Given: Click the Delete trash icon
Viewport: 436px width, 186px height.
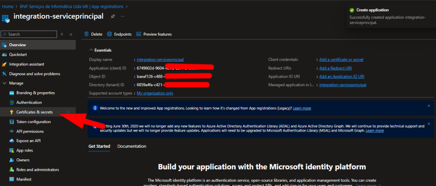Looking at the screenshot, I should [87, 34].
